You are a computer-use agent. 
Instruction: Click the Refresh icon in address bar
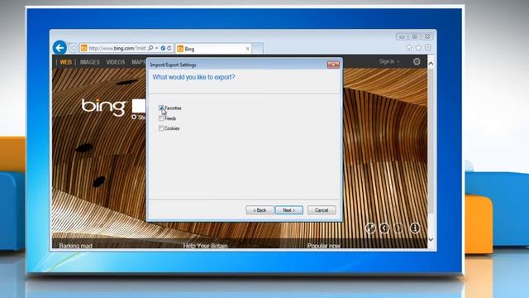pos(169,48)
